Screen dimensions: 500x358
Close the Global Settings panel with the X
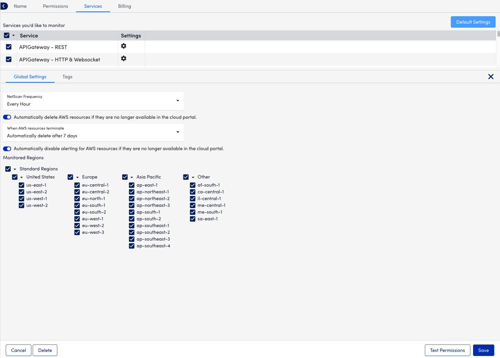click(491, 77)
